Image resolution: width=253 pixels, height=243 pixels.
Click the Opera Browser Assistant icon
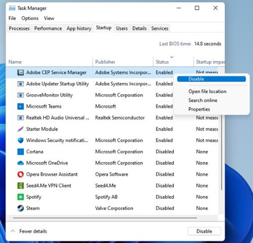tap(21, 174)
